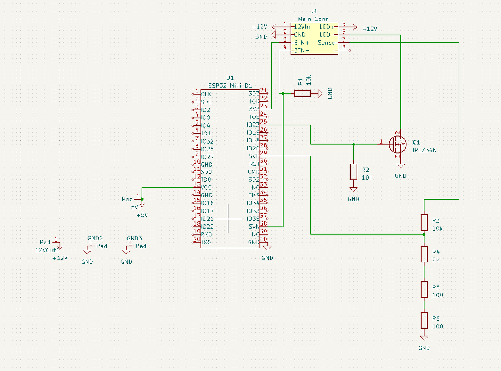Image resolution: width=501 pixels, height=371 pixels.
Task: Select resistor R1 labeled 10k
Action: coord(302,93)
